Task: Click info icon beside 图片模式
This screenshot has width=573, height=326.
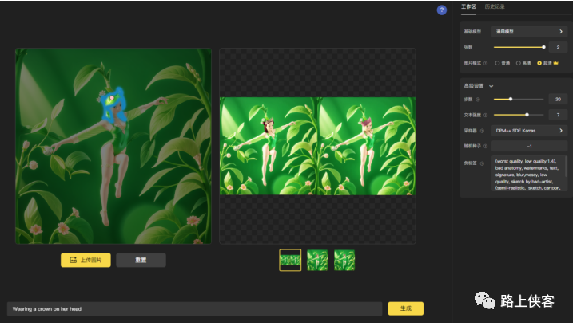Action: [x=486, y=63]
